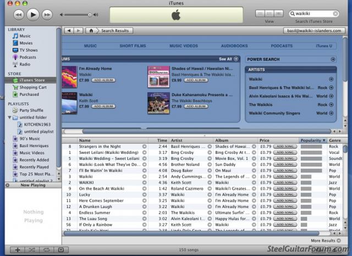The height and width of the screenshot is (256, 352).
Task: Switch to the Music Videos tab
Action: [184, 46]
